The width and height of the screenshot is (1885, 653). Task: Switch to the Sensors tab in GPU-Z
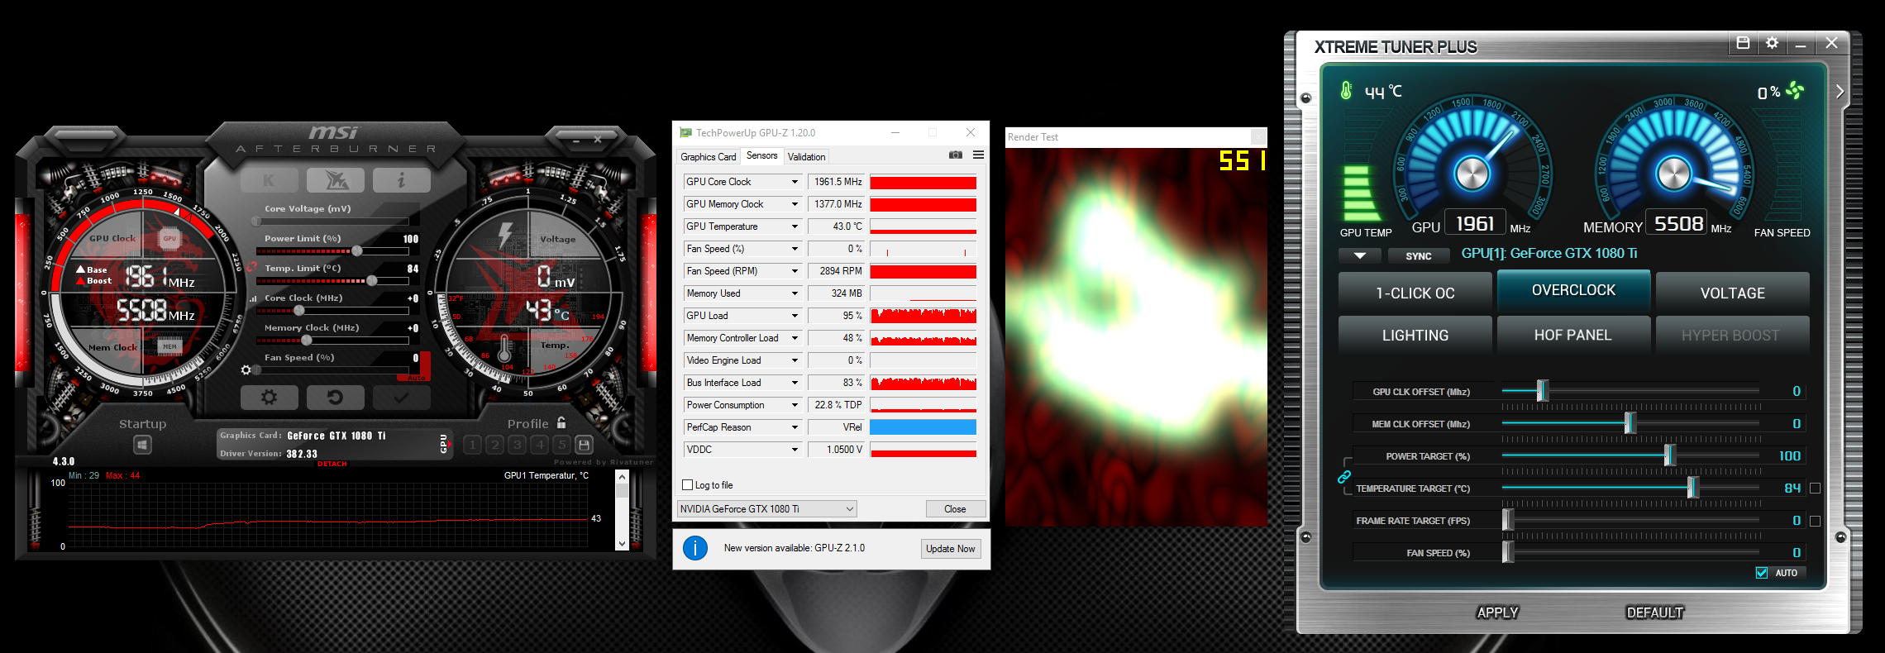click(761, 155)
